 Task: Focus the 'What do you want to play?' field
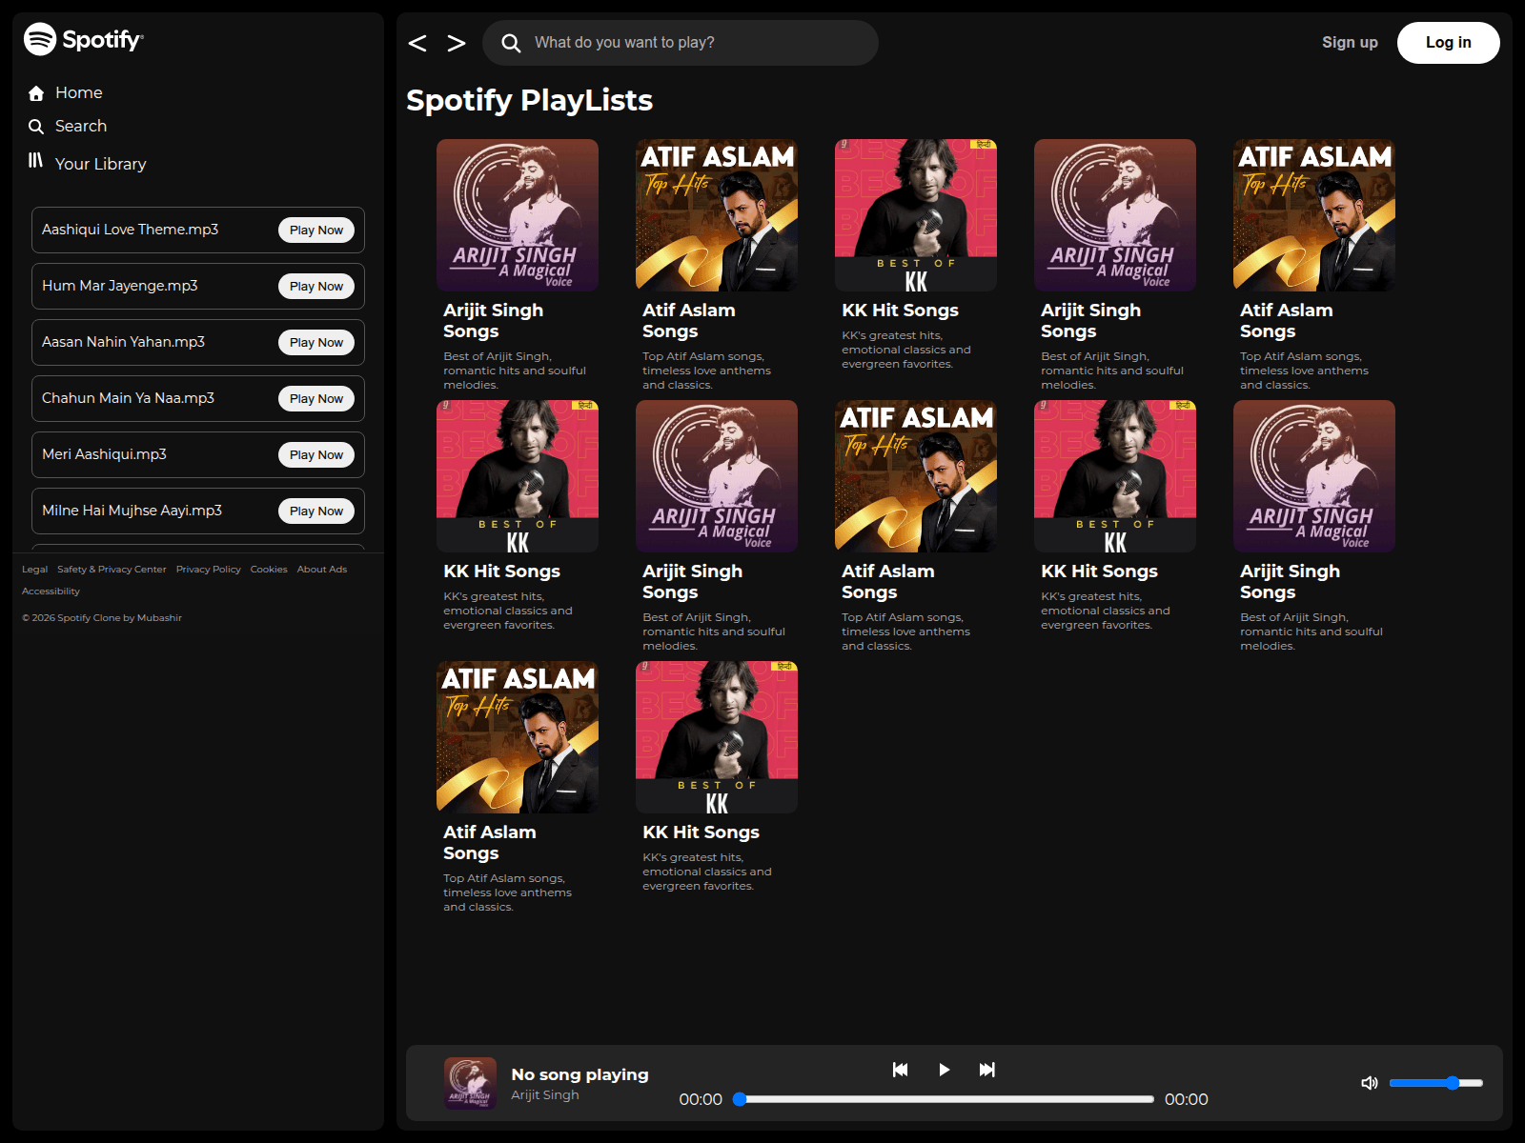click(681, 43)
